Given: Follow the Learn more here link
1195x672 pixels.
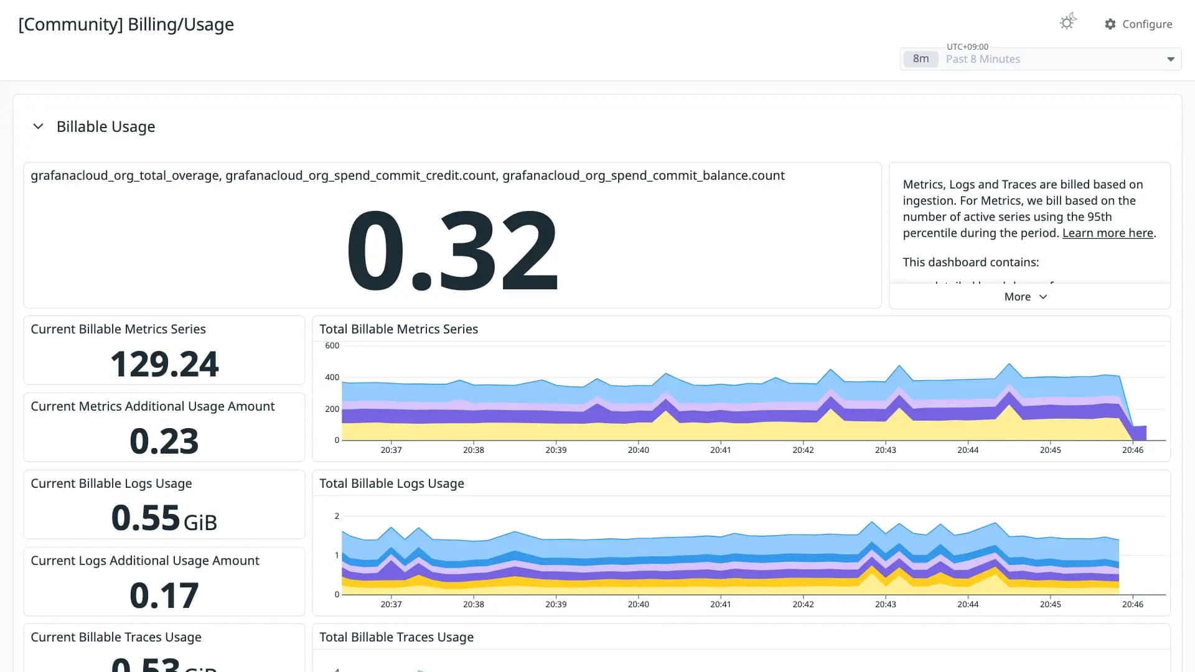Looking at the screenshot, I should (x=1108, y=233).
